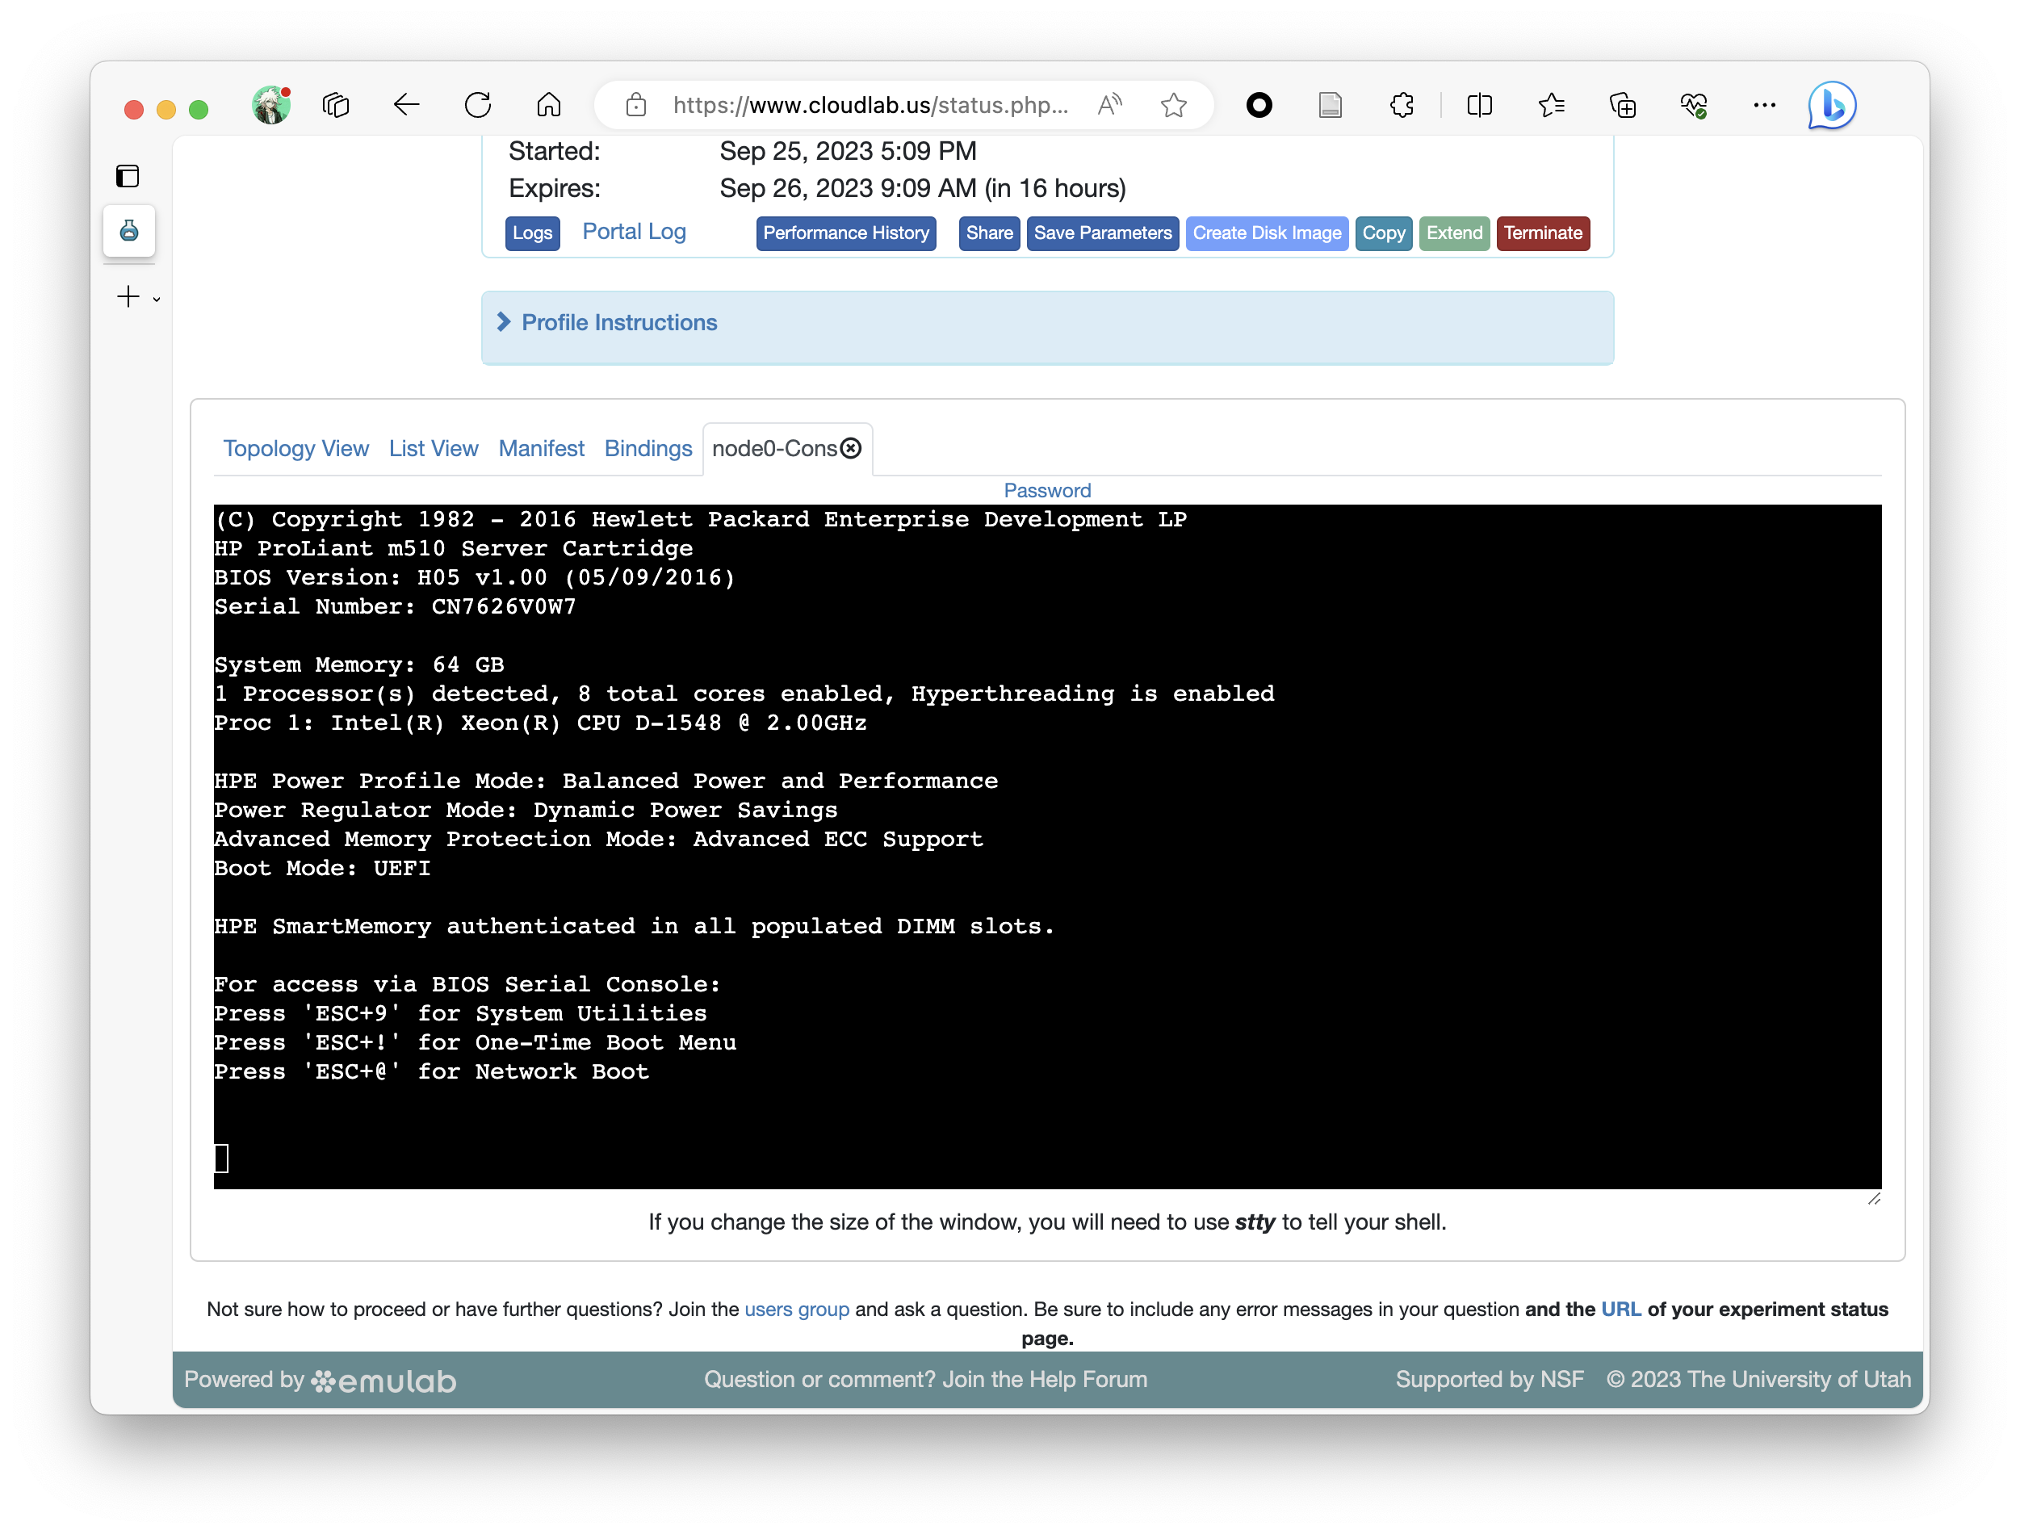Switch to List View tab
This screenshot has height=1534, width=2020.
coord(434,448)
